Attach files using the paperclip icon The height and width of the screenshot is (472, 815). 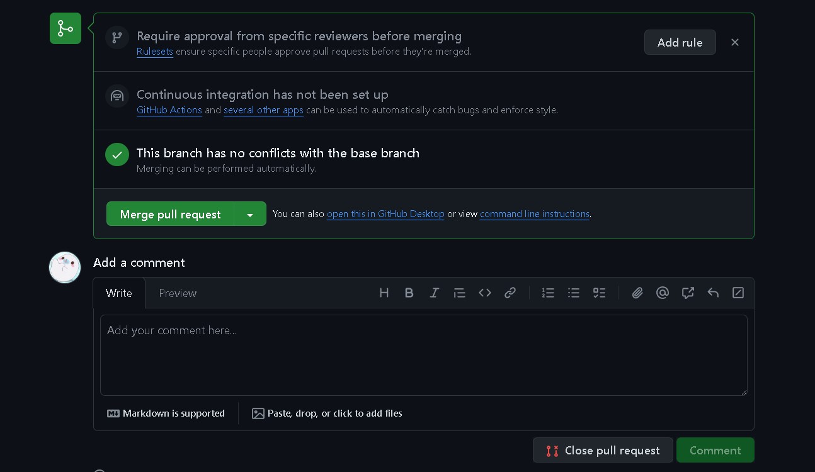tap(637, 293)
